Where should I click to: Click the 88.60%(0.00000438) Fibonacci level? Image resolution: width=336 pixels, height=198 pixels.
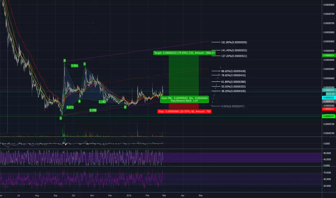233,71
